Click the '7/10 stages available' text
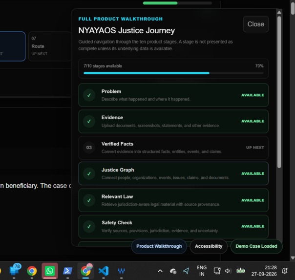The width and height of the screenshot is (295, 280). [103, 66]
